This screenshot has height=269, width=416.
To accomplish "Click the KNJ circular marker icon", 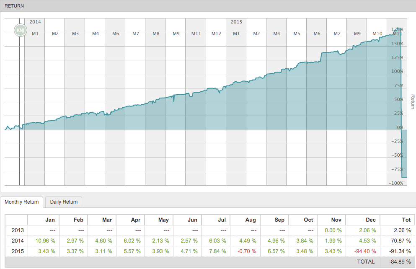I will click(x=20, y=30).
